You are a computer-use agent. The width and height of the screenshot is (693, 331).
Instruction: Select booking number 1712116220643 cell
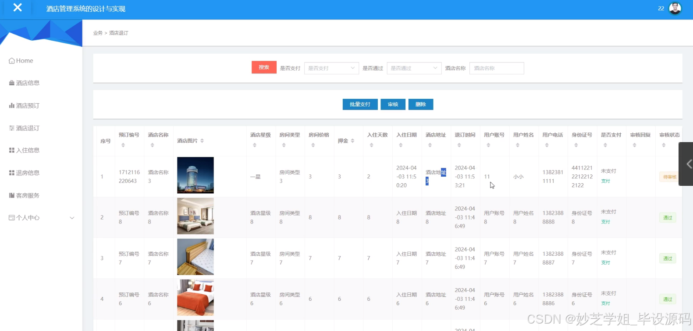pyautogui.click(x=129, y=177)
